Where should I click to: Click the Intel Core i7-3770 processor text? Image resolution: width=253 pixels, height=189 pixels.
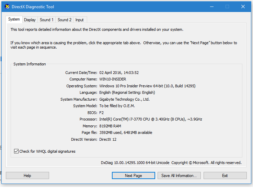pyautogui.click(x=151, y=119)
